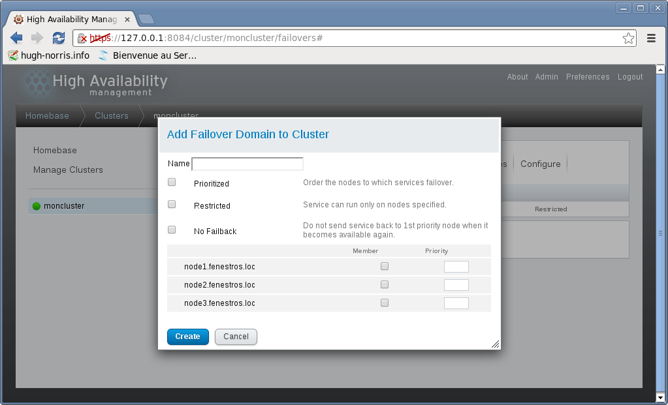The width and height of the screenshot is (668, 405).
Task: Open the hugh-norris.info bookmark
Action: click(x=49, y=55)
